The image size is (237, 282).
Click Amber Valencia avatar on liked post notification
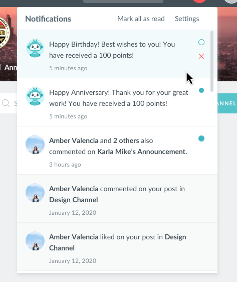click(x=35, y=241)
